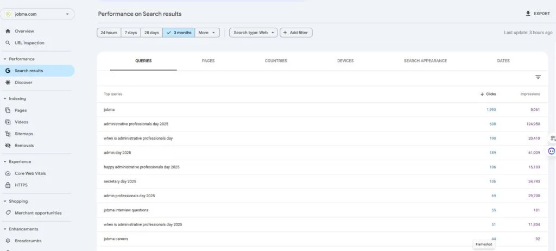Click 'admin professionals day 2025' query
This screenshot has height=251, width=556.
click(x=129, y=196)
